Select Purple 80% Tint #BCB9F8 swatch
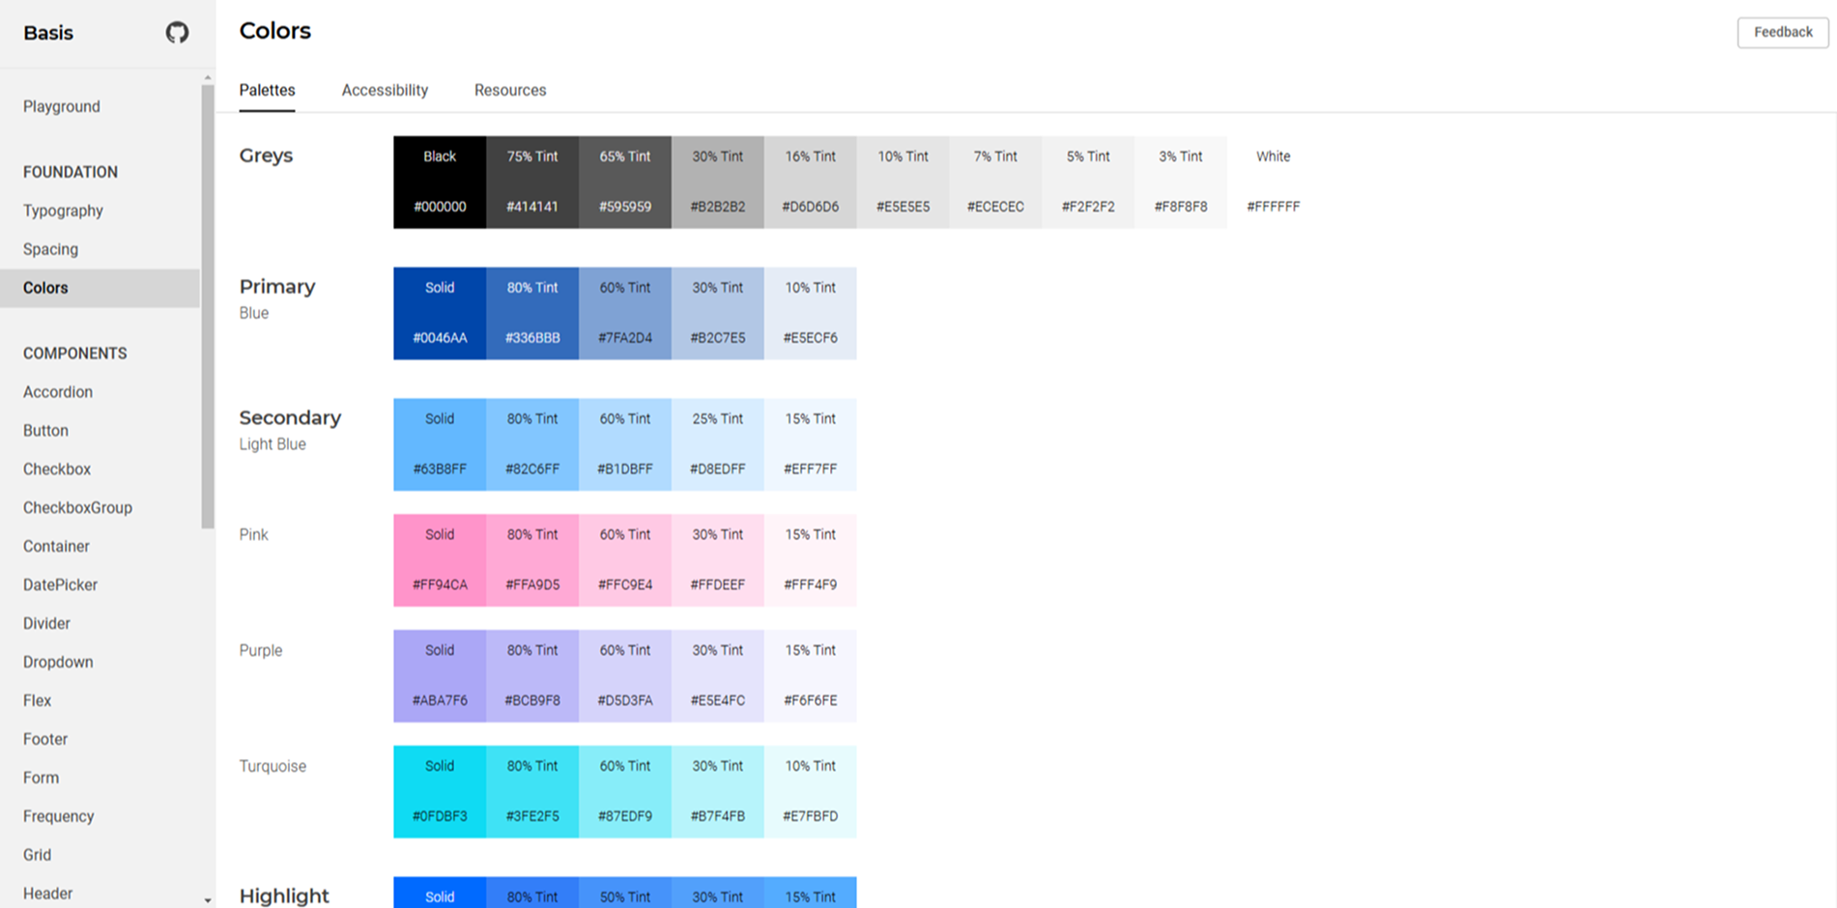This screenshot has width=1837, height=908. pos(532,676)
